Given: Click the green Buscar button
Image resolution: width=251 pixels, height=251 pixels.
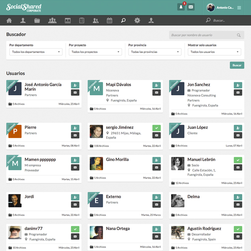Looking at the screenshot, I should tap(237, 65).
